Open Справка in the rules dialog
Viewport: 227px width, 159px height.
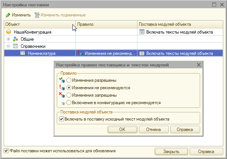[185, 130]
